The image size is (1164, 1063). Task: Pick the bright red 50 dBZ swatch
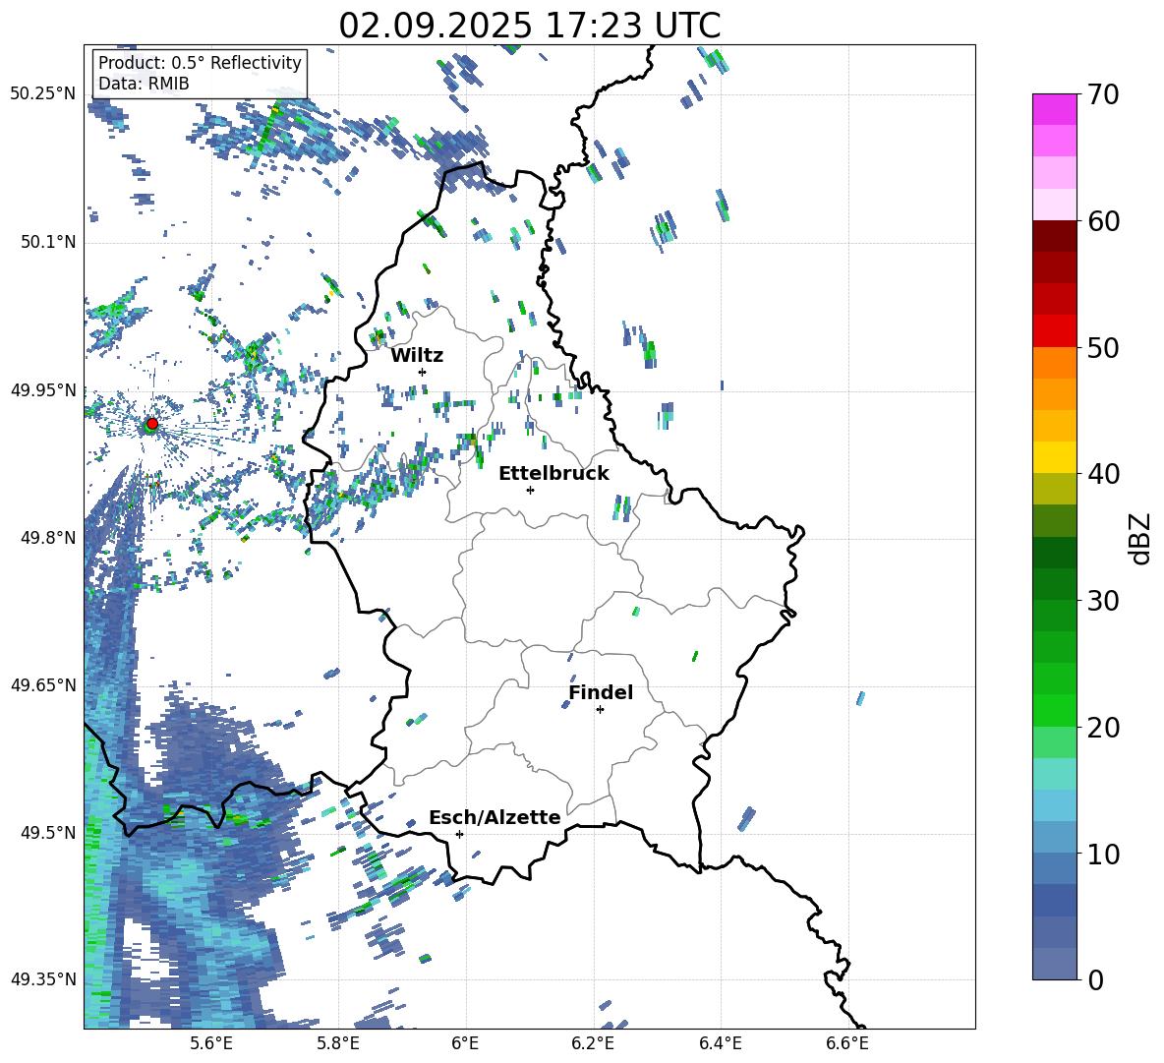[1054, 331]
